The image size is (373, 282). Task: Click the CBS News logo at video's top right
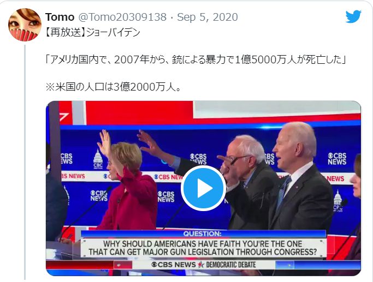pos(337,159)
